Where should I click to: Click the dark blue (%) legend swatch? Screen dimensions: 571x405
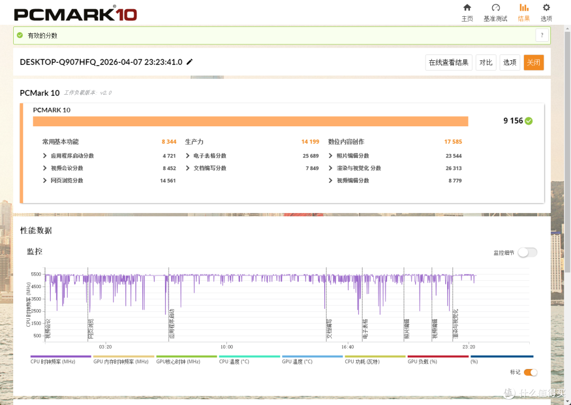pyautogui.click(x=502, y=356)
